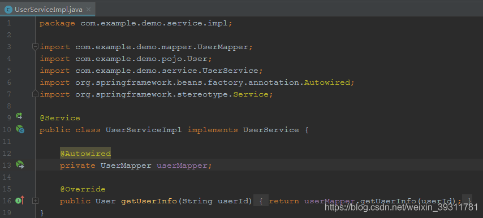Click String userId parameter in getUserInfo
Image resolution: width=483 pixels, height=218 pixels.
point(215,201)
